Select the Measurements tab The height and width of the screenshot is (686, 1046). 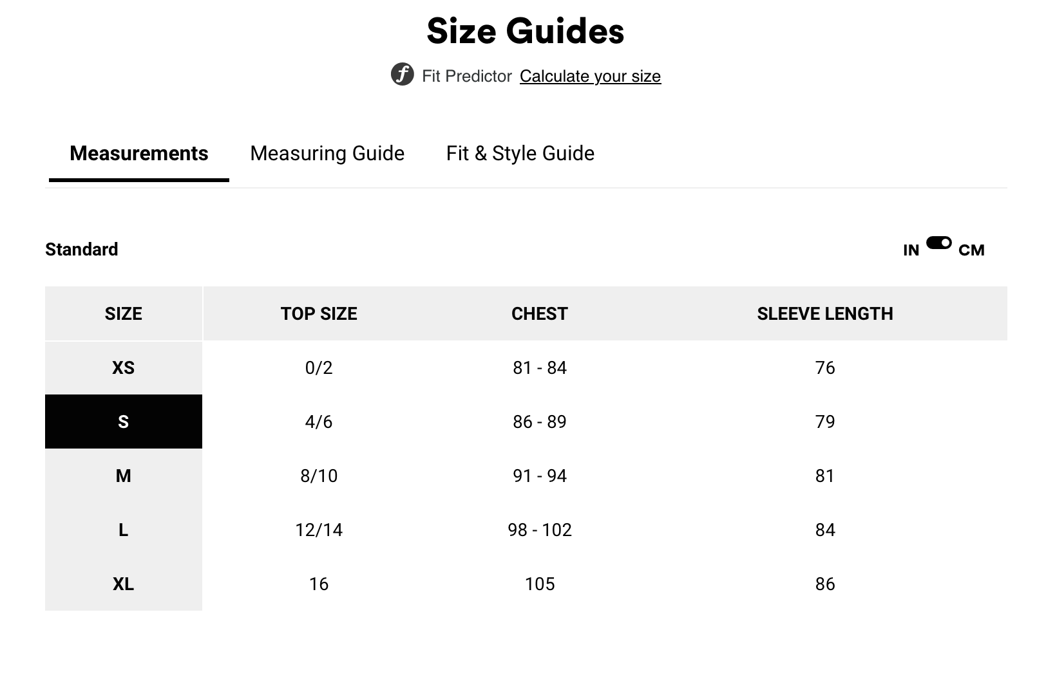tap(139, 153)
